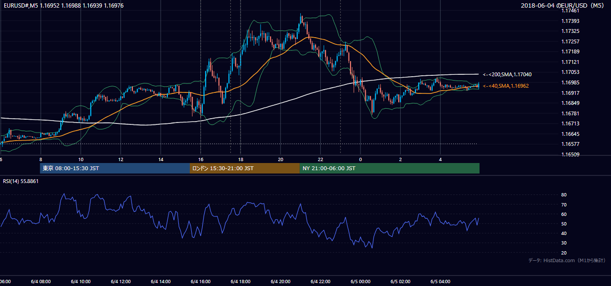Click hour tick 22 on price chart axis

pyautogui.click(x=320, y=160)
